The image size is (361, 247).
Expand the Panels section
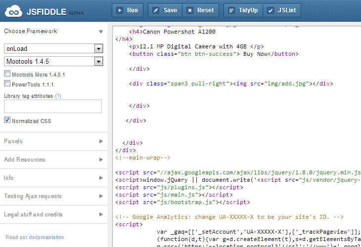pos(53,141)
